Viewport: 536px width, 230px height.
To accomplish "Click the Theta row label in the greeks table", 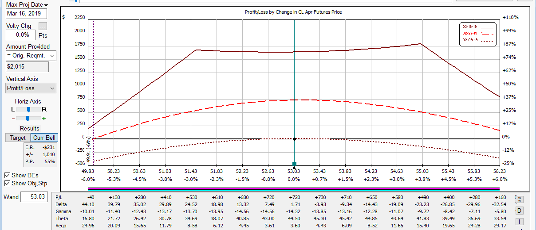I will point(62,218).
